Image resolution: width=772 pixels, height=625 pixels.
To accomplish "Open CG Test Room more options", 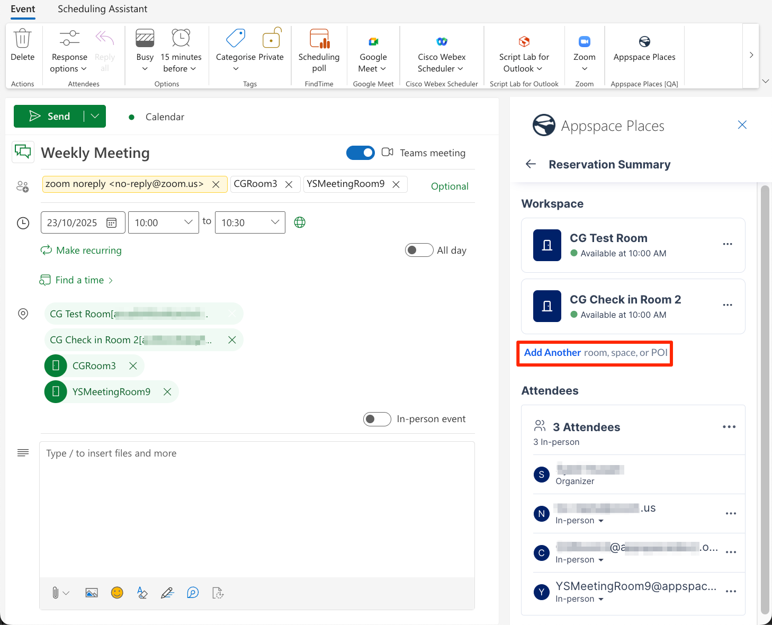I will pos(728,244).
